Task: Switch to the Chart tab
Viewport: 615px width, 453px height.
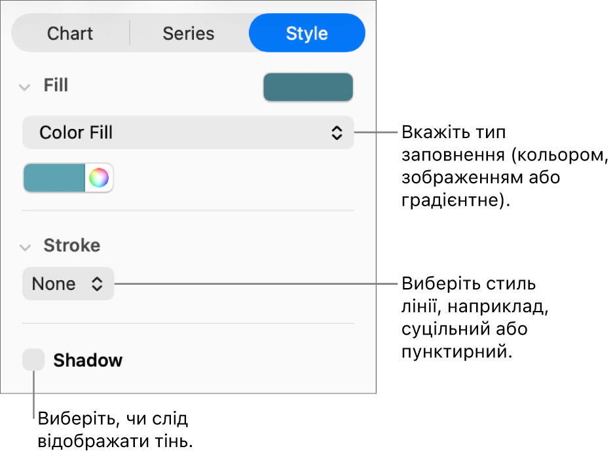Action: [x=70, y=33]
